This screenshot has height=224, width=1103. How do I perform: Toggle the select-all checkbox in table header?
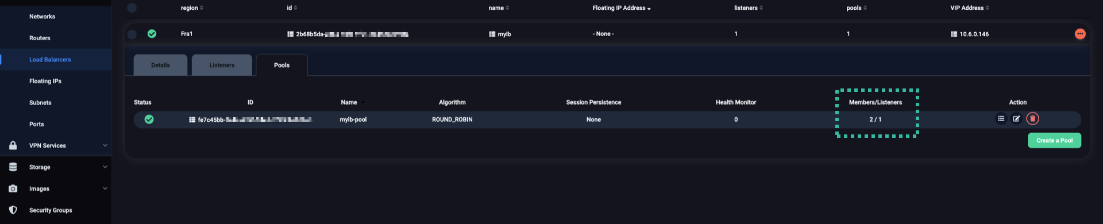pyautogui.click(x=132, y=8)
